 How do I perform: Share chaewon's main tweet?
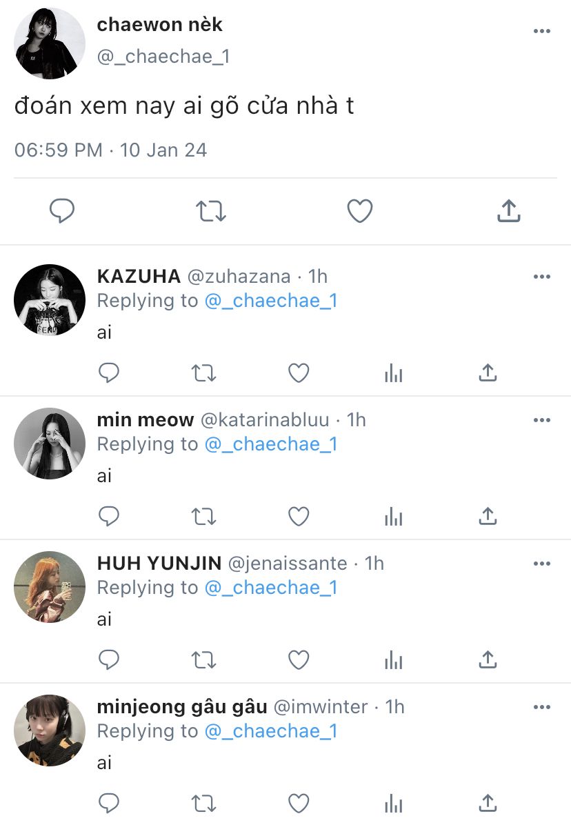508,211
